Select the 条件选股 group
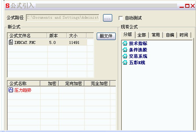The image size is (196, 132). click(x=138, y=50)
